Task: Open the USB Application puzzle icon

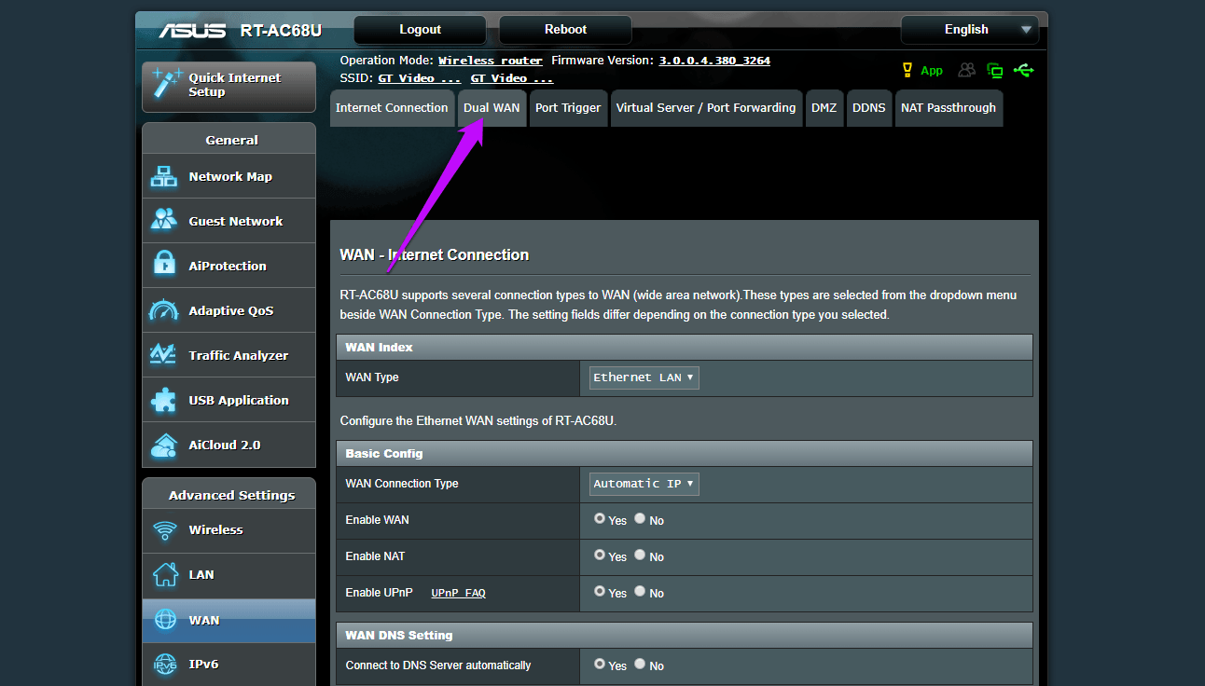Action: pos(163,400)
